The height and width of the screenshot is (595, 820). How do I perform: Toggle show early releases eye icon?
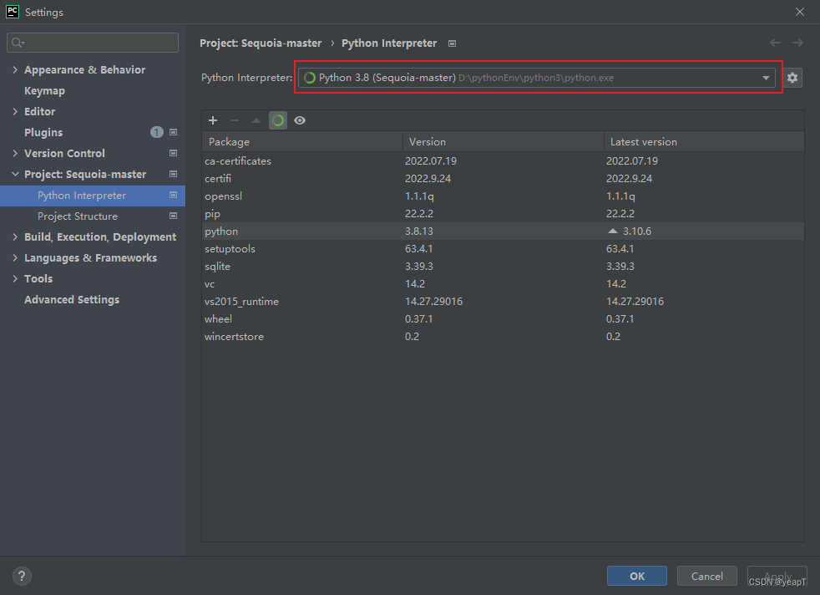pyautogui.click(x=300, y=120)
